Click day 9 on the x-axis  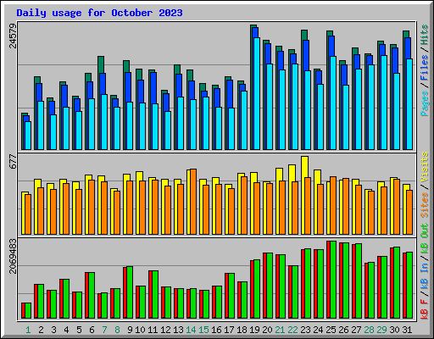[x=130, y=330]
